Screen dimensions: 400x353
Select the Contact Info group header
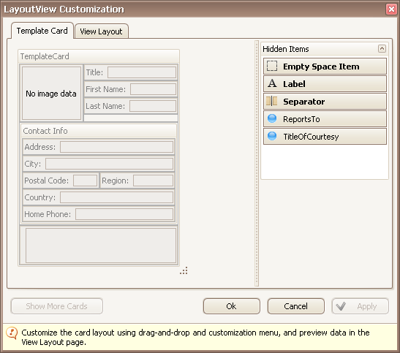(x=99, y=131)
